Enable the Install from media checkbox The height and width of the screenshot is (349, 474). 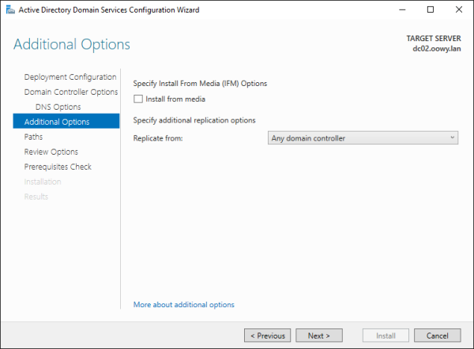139,99
